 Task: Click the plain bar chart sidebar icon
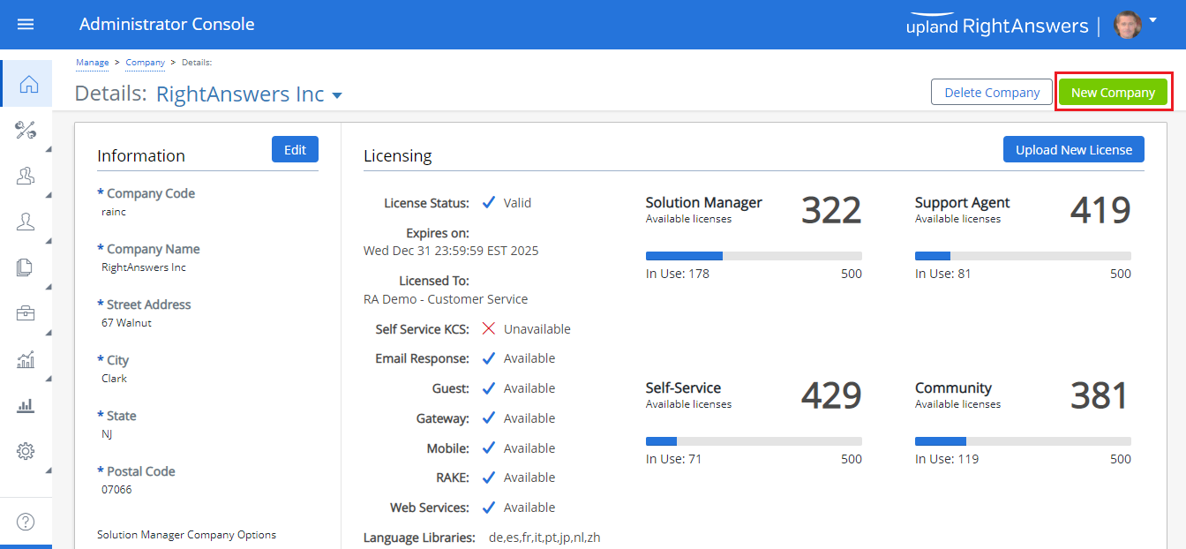click(26, 405)
